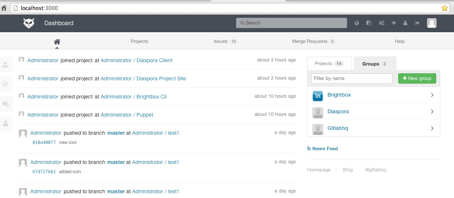This screenshot has width=454, height=198.
Task: Go to dashboard home icon tab
Action: [x=57, y=41]
